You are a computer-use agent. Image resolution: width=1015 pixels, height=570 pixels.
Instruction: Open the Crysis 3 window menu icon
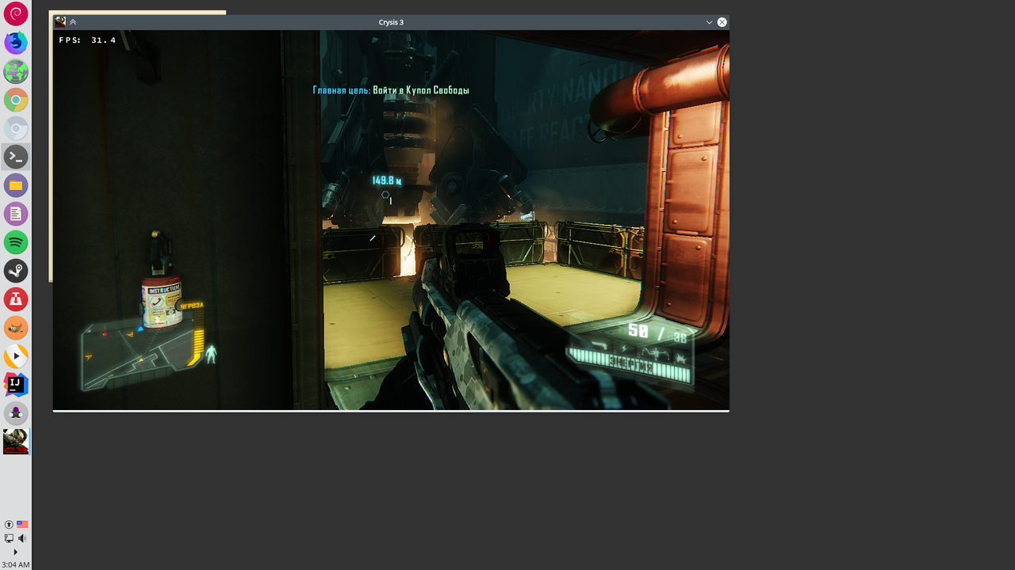click(x=60, y=22)
